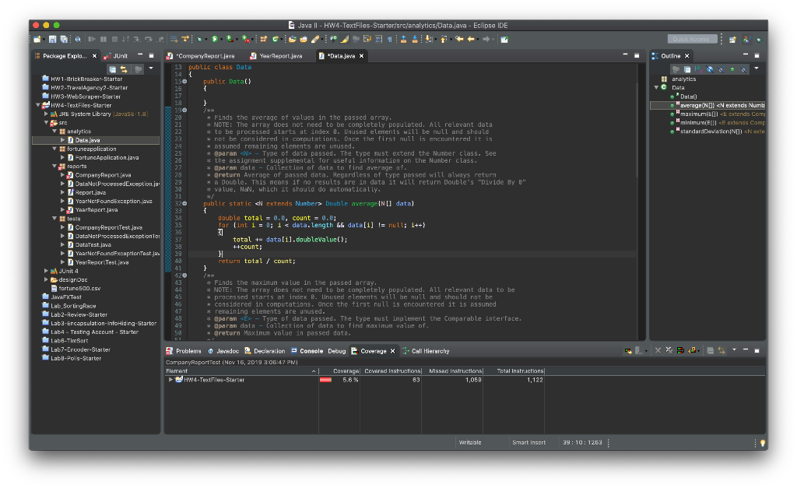Remove all coverage sessions in the Coverage view
The height and width of the screenshot is (488, 797).
[x=669, y=351]
